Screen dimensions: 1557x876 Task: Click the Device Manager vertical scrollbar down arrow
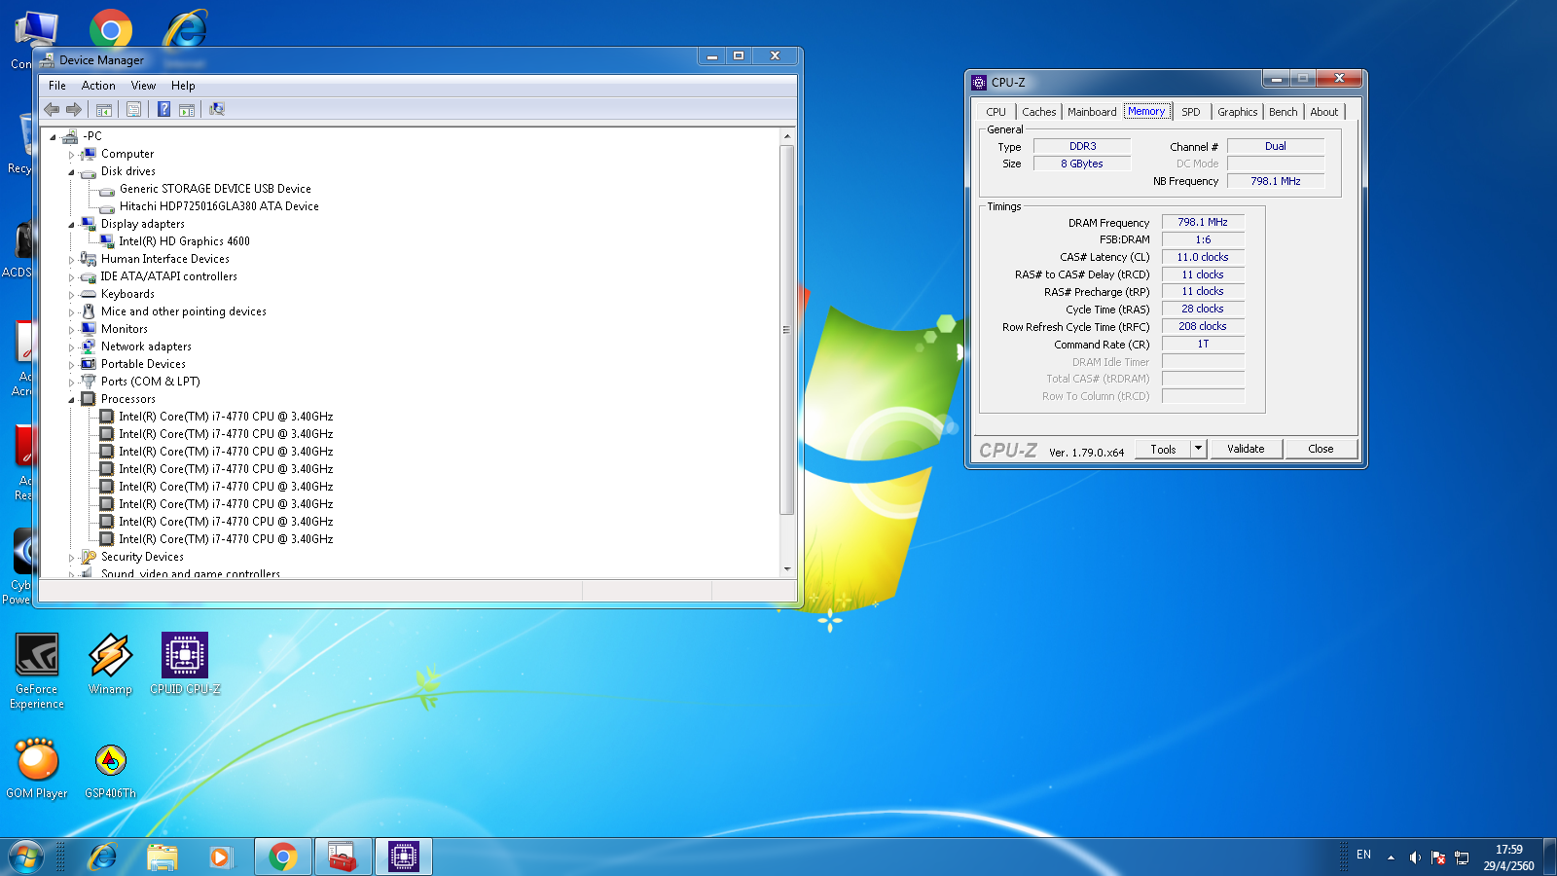[787, 568]
